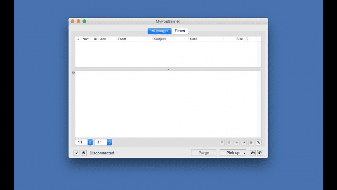
Task: Open the Filters tab
Action: tap(180, 31)
